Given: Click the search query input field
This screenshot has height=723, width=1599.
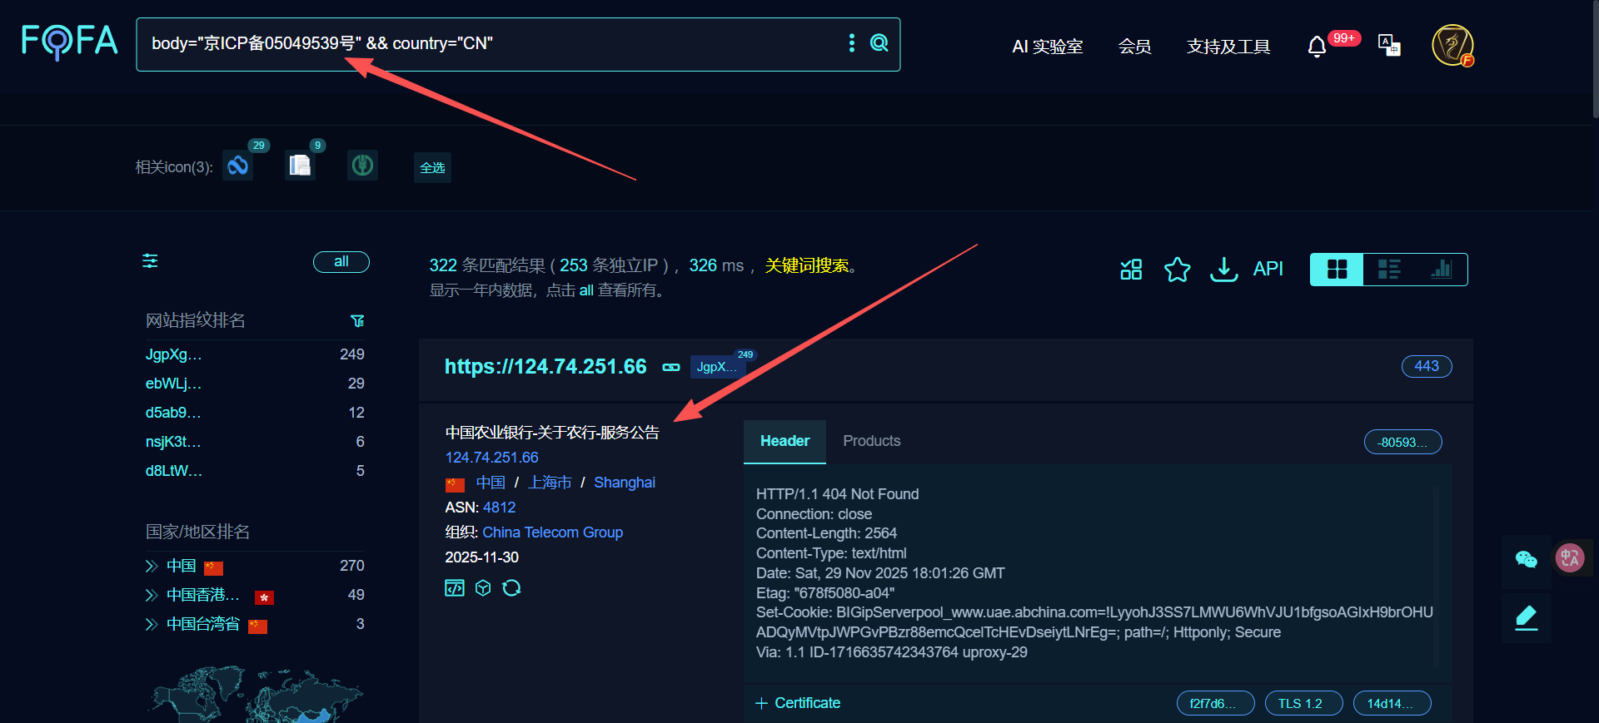Looking at the screenshot, I should (x=491, y=44).
